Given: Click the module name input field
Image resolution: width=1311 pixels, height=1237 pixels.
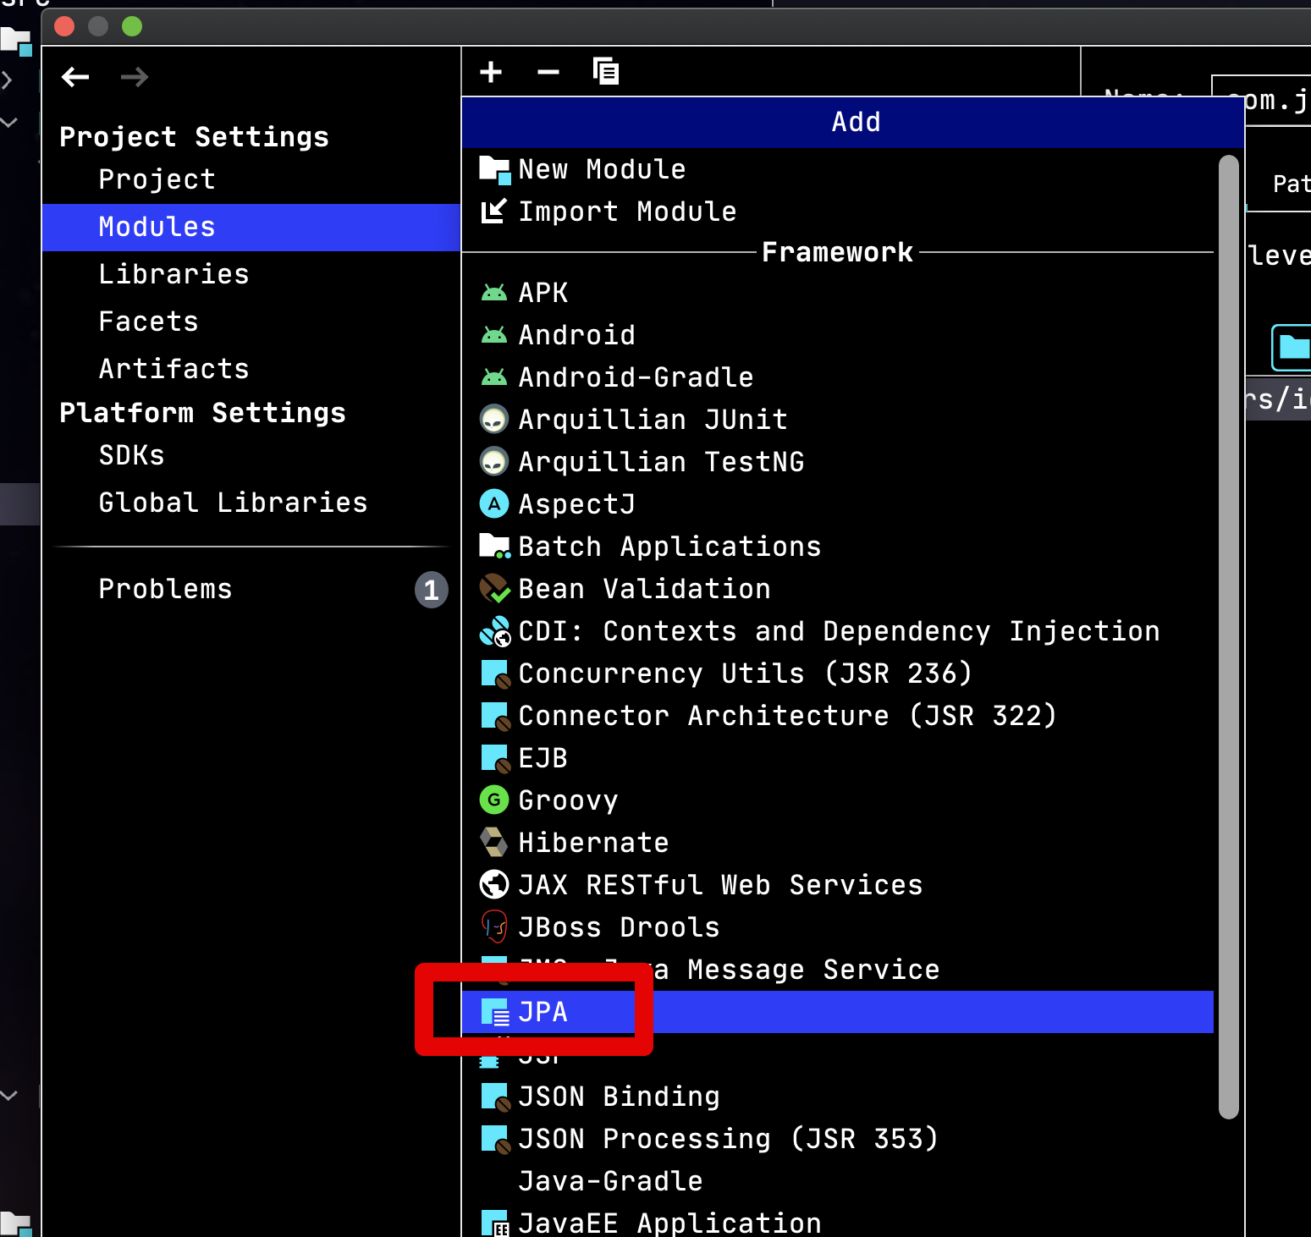Looking at the screenshot, I should tap(1262, 101).
